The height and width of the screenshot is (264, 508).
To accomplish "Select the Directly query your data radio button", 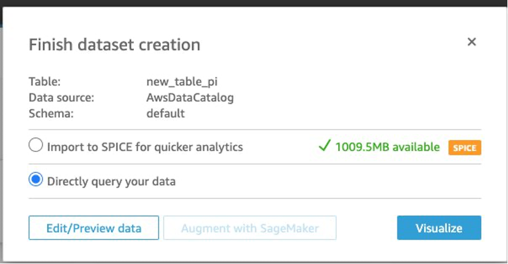I will pos(36,180).
